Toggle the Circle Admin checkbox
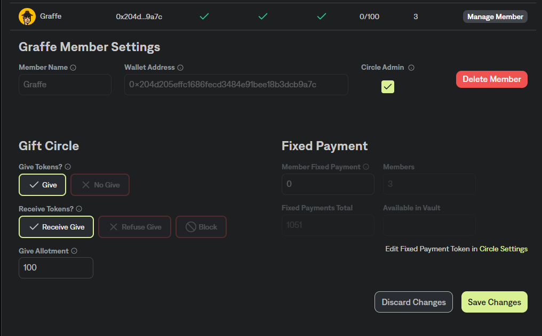Screen dimensions: 542x336 (388, 86)
